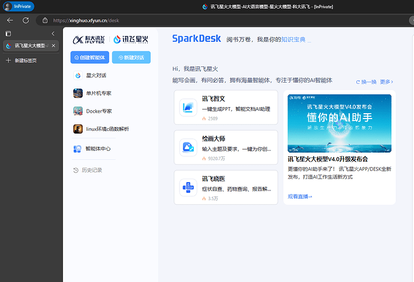Click the 一键生成PPT description text
The image size is (414, 282).
[x=236, y=109]
